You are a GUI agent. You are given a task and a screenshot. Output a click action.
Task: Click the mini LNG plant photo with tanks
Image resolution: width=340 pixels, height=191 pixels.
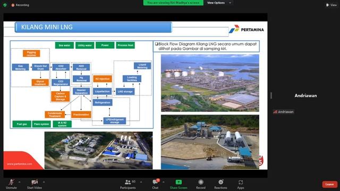(x=210, y=142)
